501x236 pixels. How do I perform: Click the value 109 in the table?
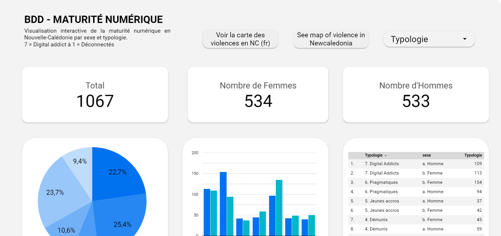pyautogui.click(x=478, y=164)
